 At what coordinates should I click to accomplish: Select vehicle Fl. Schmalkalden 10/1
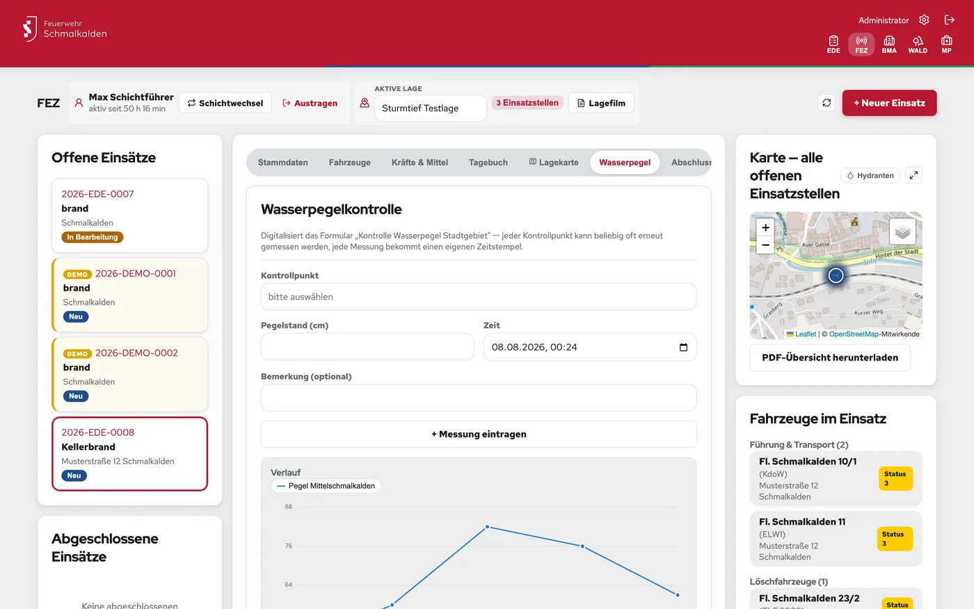(836, 479)
